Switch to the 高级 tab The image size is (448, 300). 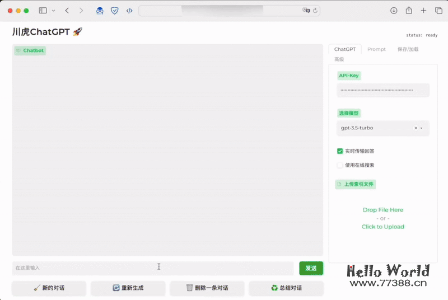(339, 59)
